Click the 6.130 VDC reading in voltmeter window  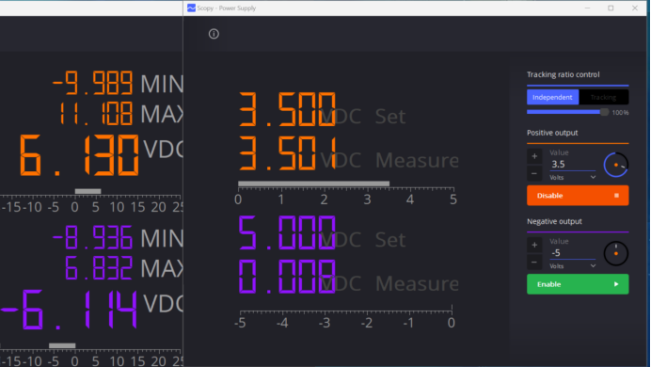click(x=79, y=155)
